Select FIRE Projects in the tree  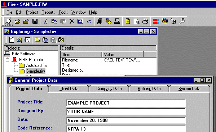coord(31,60)
